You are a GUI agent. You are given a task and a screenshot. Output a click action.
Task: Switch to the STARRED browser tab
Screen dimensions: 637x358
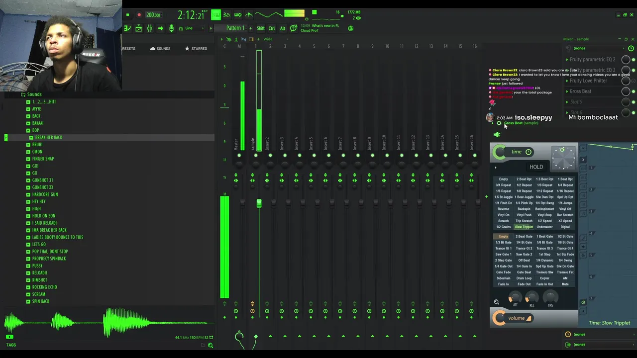[196, 49]
